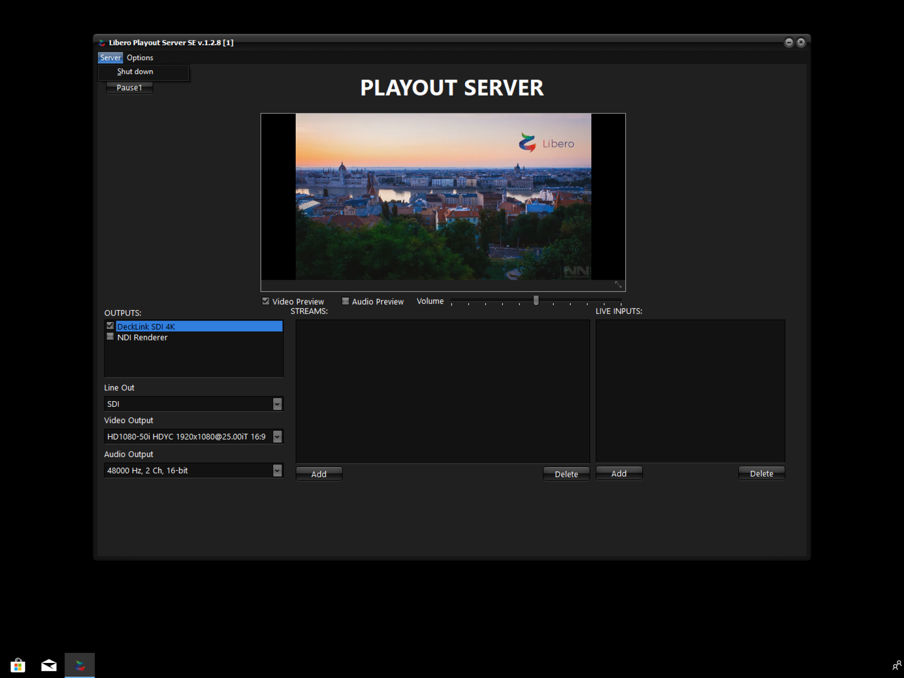Uncheck the DeckLink SDI 4K output
Viewport: 904px width, 678px height.
point(110,326)
